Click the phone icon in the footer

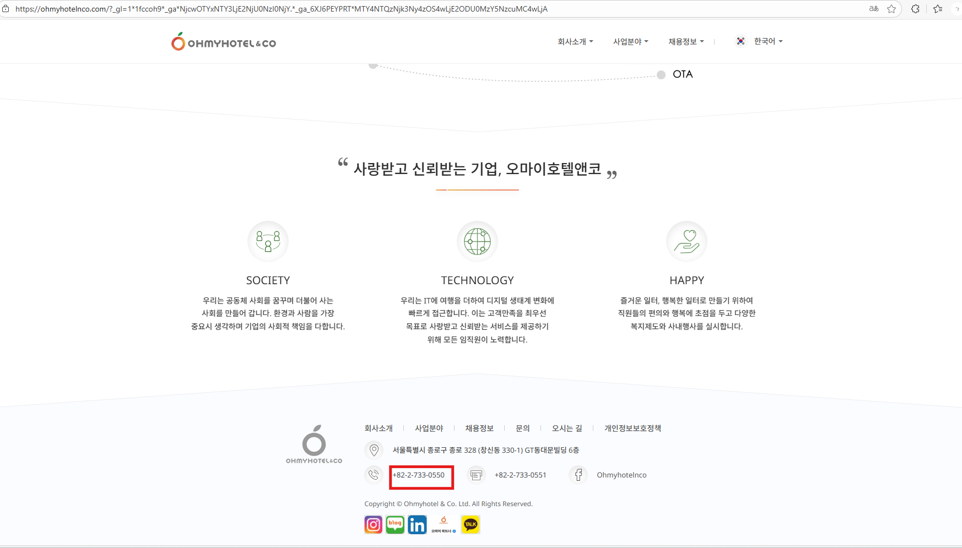click(x=374, y=475)
